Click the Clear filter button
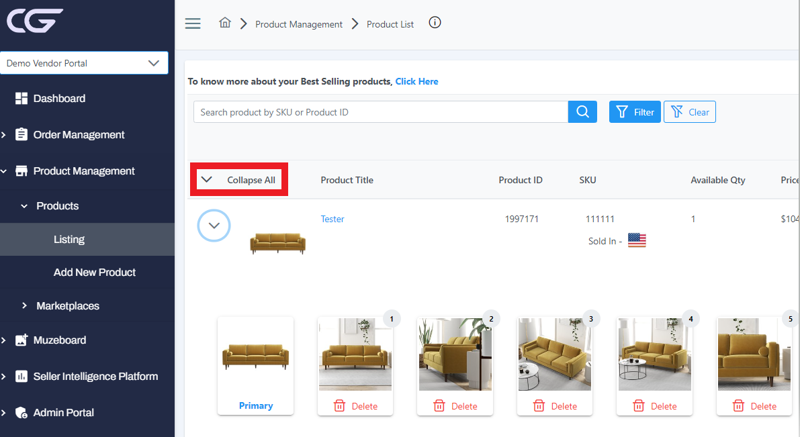 689,111
